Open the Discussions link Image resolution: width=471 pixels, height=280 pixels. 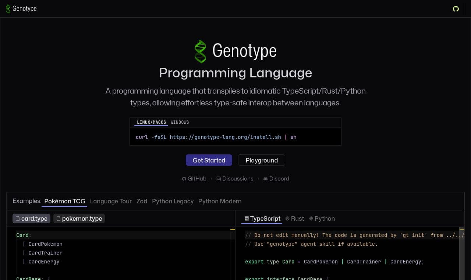[x=238, y=179]
